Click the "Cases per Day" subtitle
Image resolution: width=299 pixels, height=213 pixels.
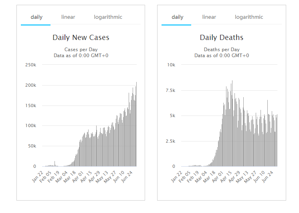point(81,50)
